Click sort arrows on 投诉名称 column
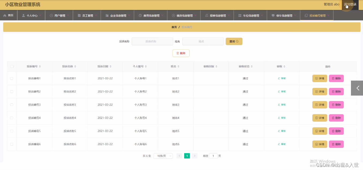 [x=75, y=66]
